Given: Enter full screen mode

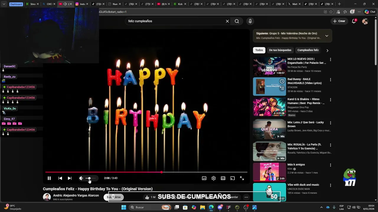Looking at the screenshot, I should (x=242, y=178).
